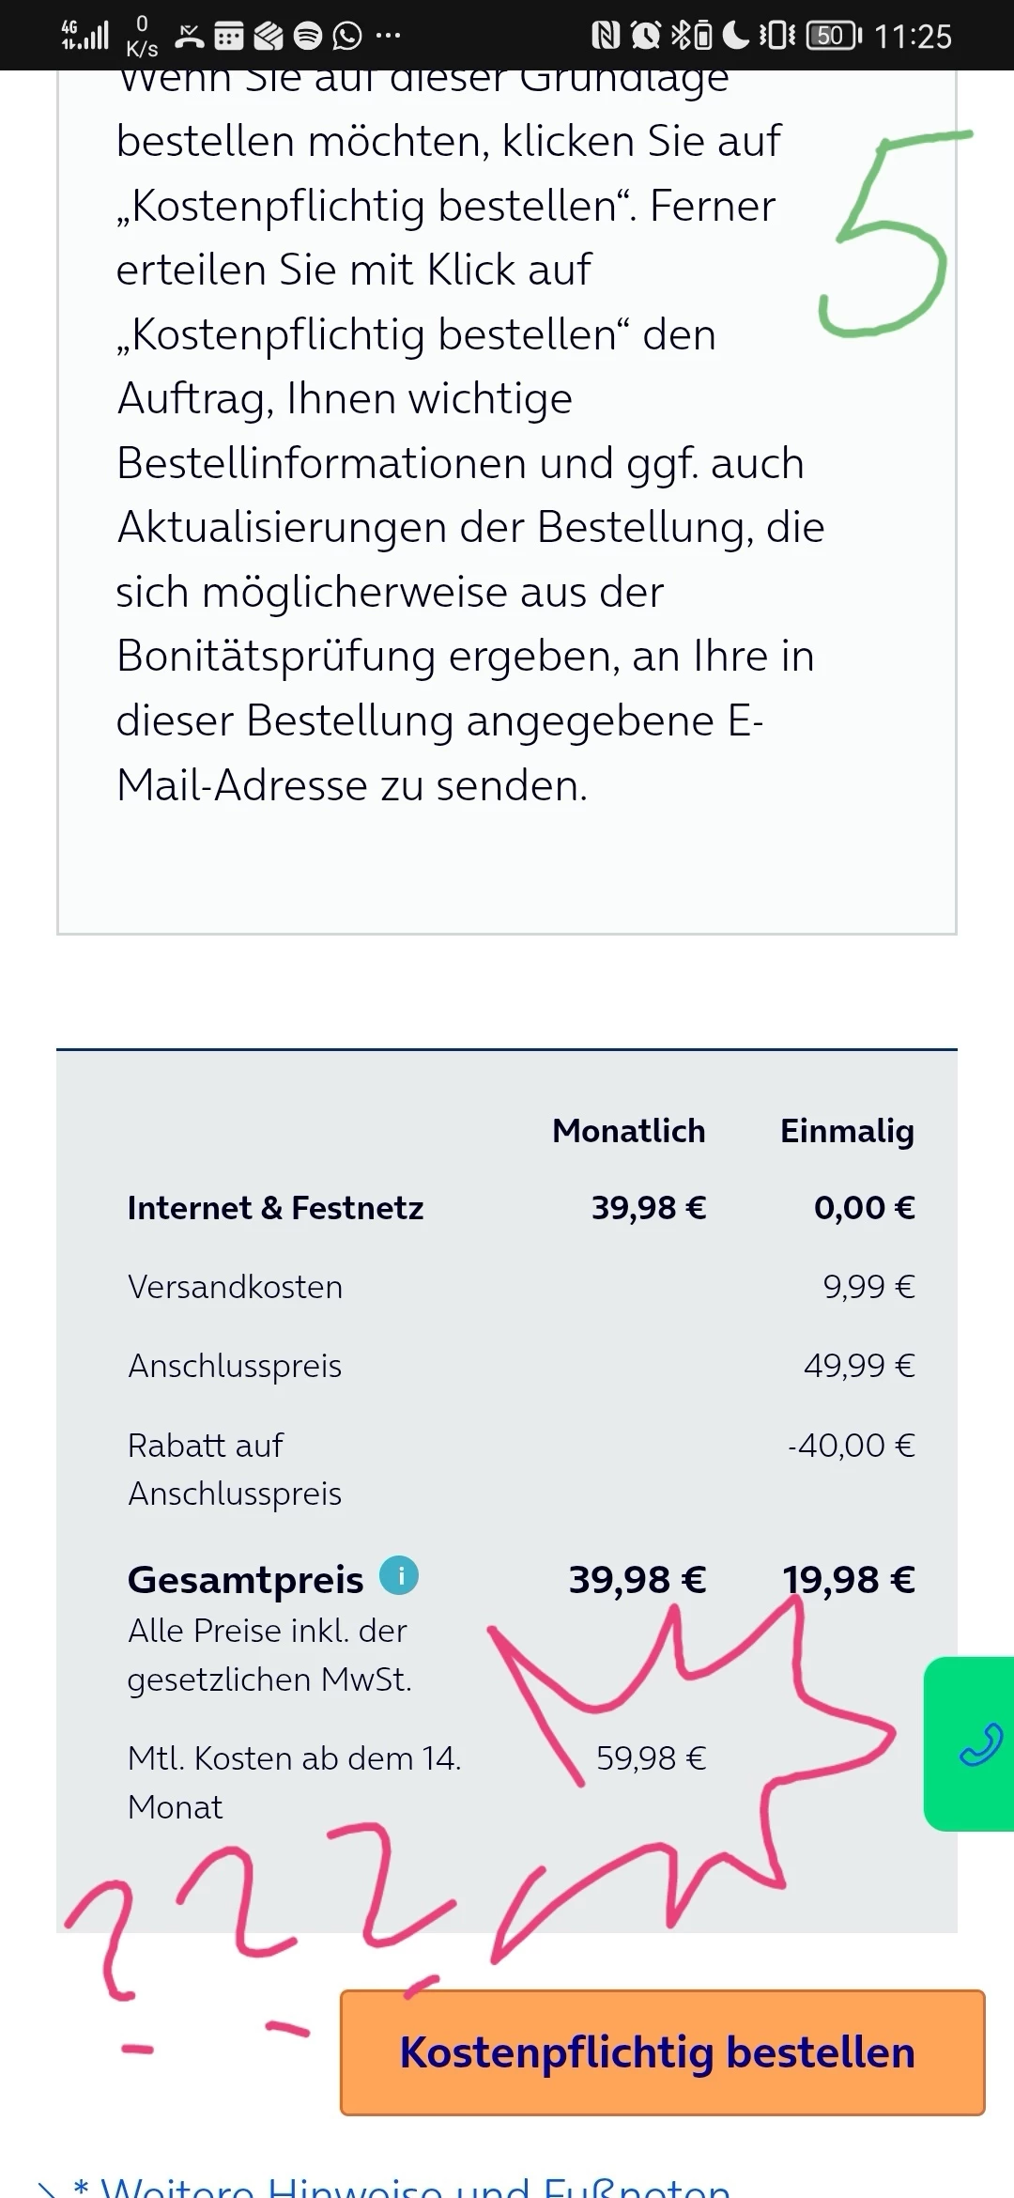Tap the alarm clock status icon
1014x2198 pixels.
point(646,37)
